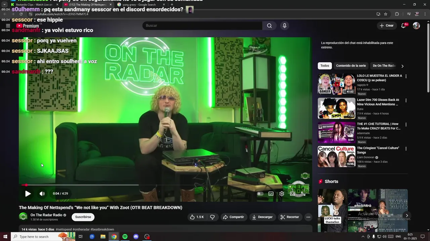430x241 pixels.
Task: Open On The Radar Radio channel name
Action: coord(46,215)
